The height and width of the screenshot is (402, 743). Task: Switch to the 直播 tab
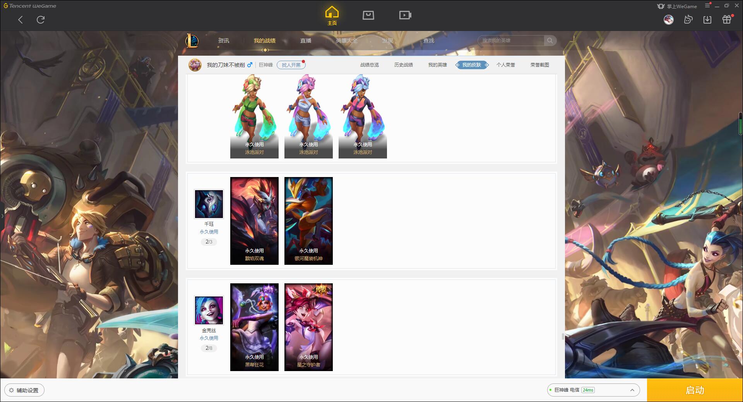point(306,41)
